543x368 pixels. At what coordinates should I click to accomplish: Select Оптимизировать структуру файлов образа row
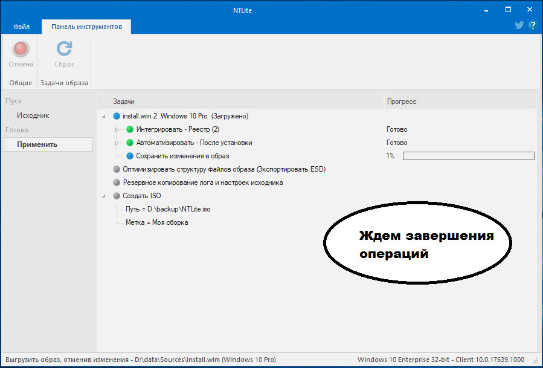point(224,169)
